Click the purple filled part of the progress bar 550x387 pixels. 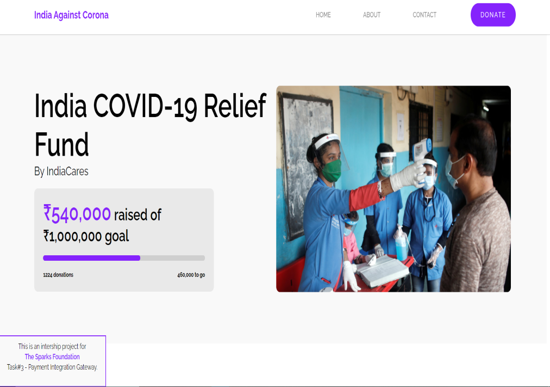coord(91,258)
